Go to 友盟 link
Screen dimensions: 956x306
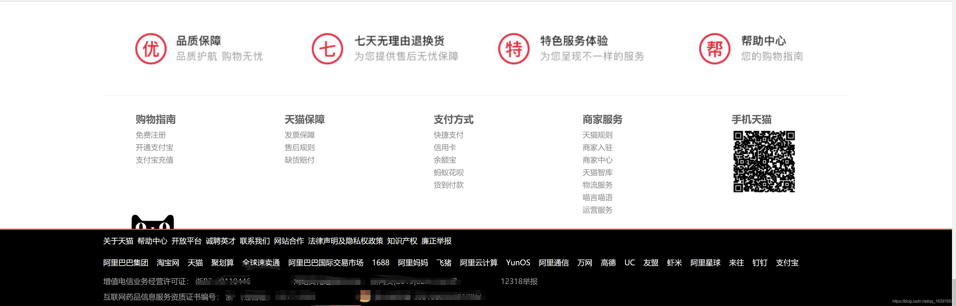click(651, 263)
